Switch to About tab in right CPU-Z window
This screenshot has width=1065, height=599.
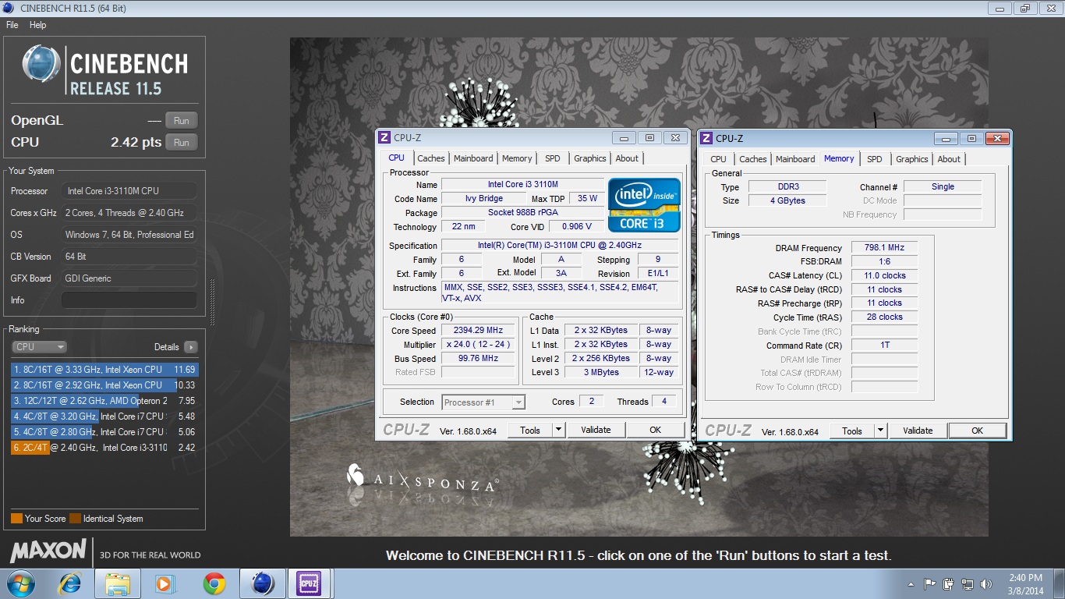[949, 159]
